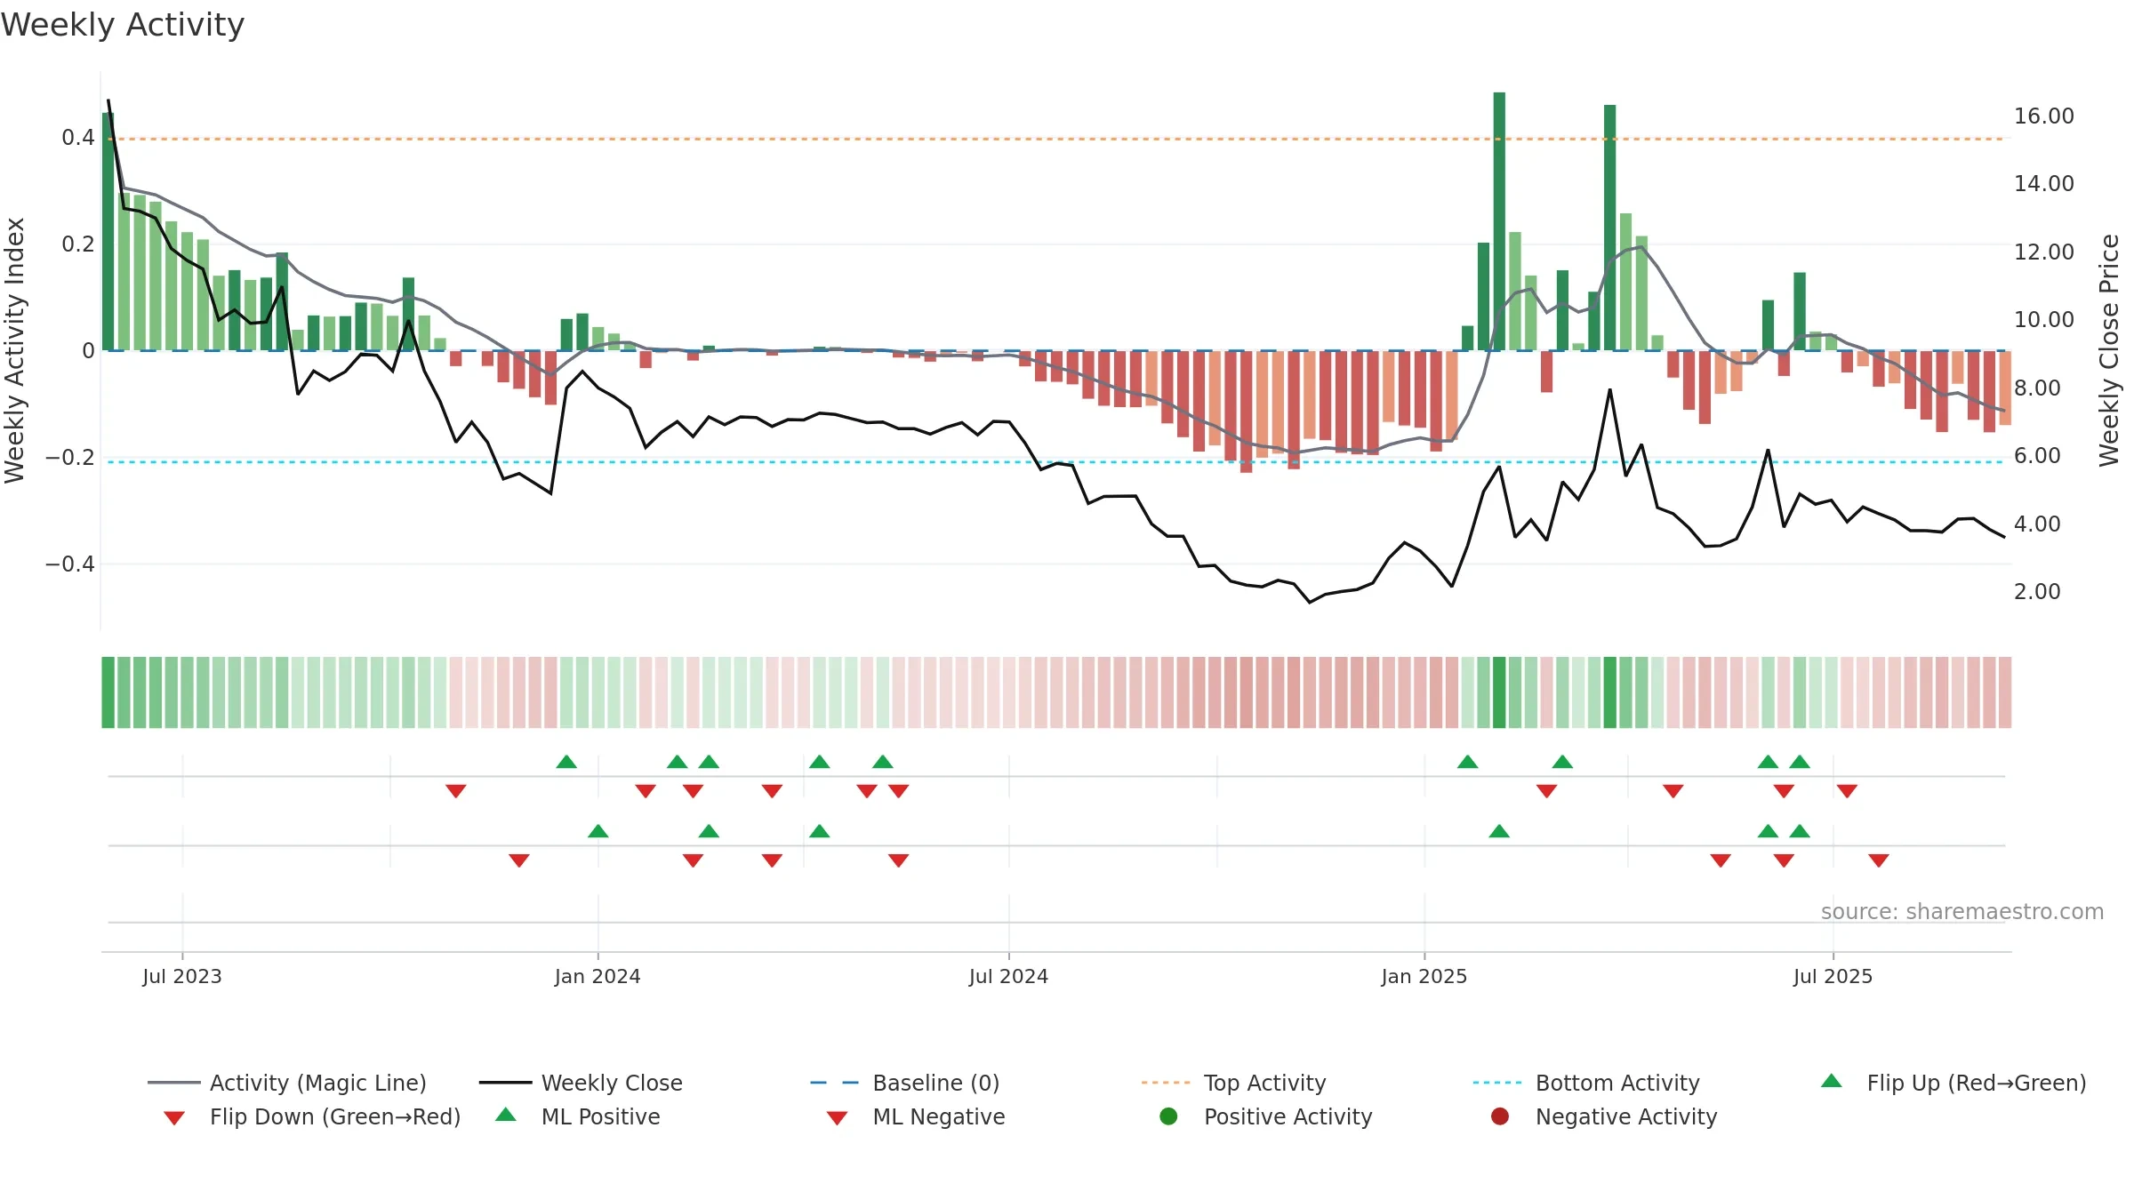Toggle Flip Up (Red→Green) legend entry
Viewport: 2134px width, 1200px height.
coord(1953,1083)
